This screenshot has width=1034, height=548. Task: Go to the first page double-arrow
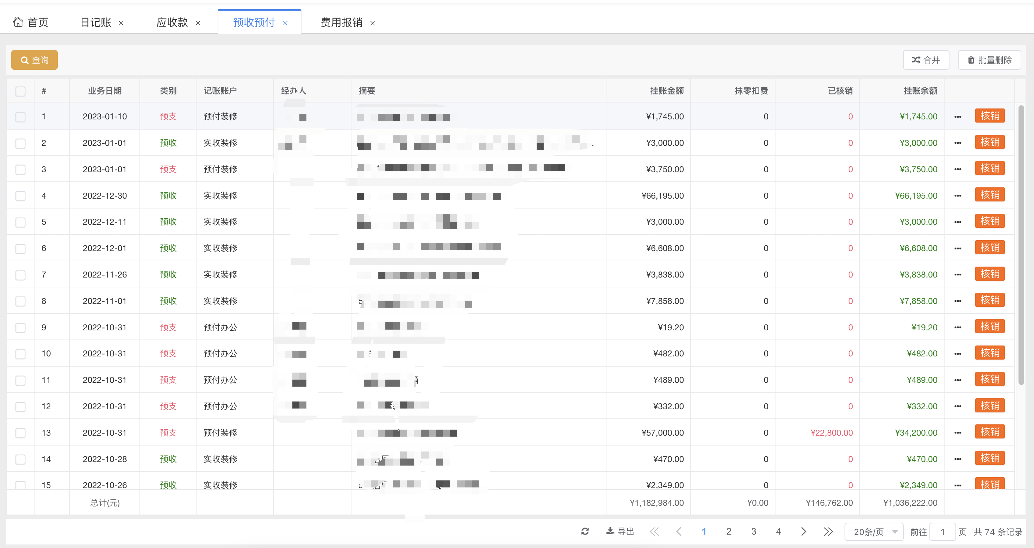[x=654, y=531]
